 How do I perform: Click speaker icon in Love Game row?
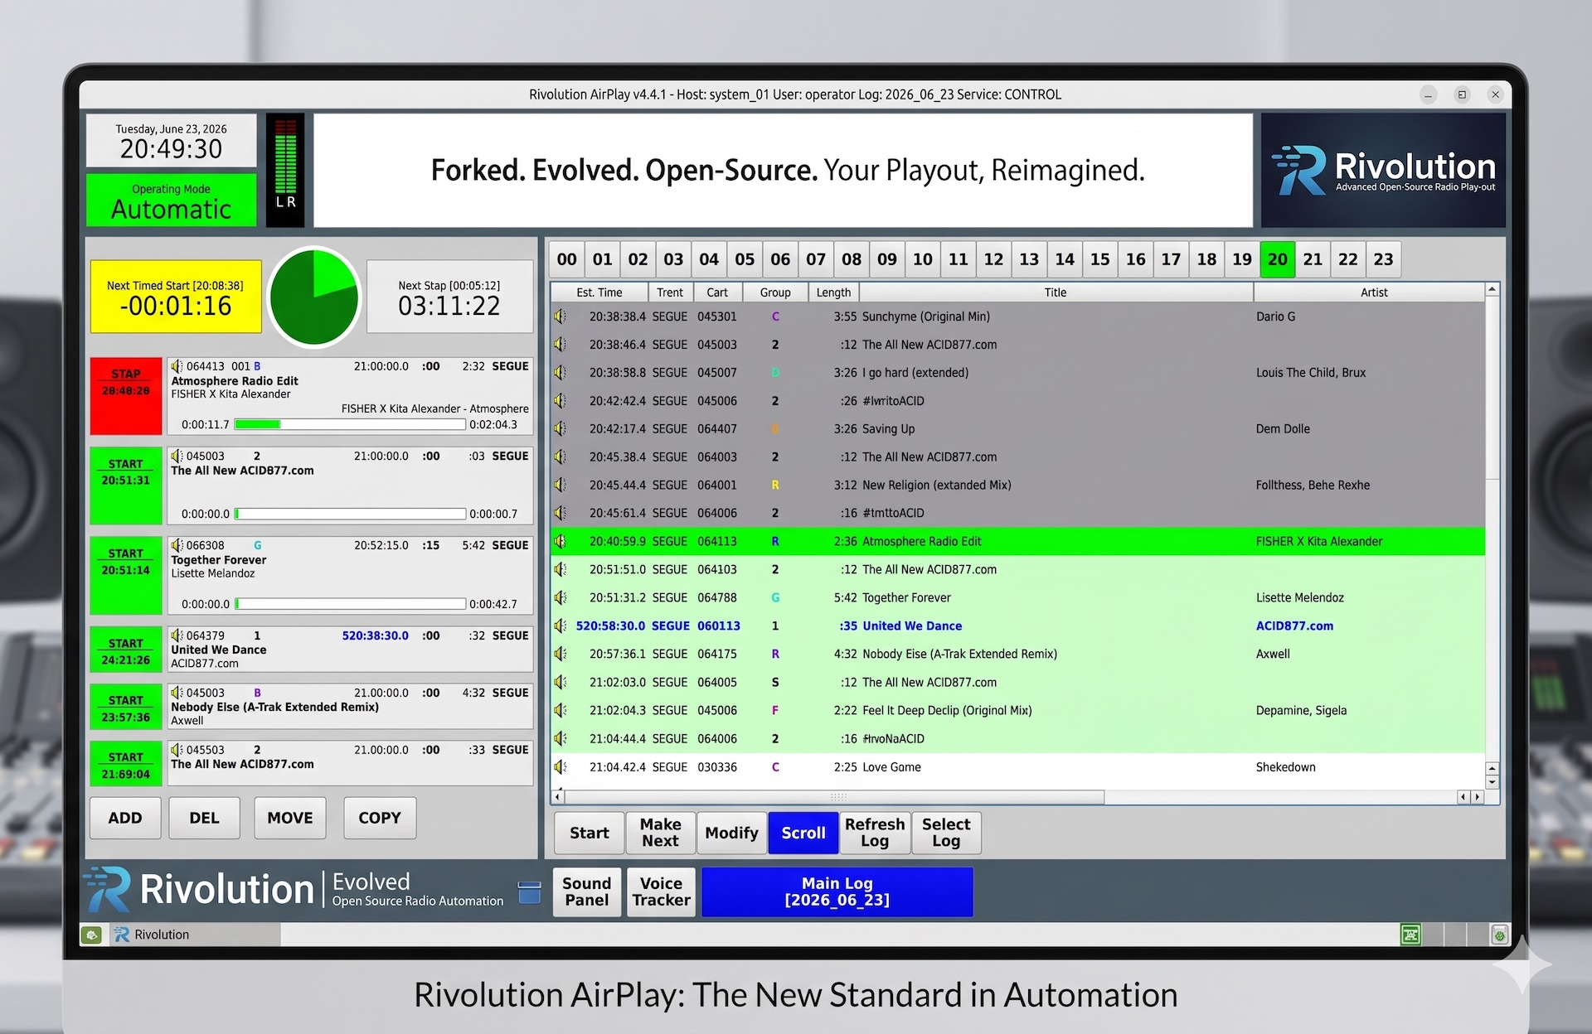[561, 766]
